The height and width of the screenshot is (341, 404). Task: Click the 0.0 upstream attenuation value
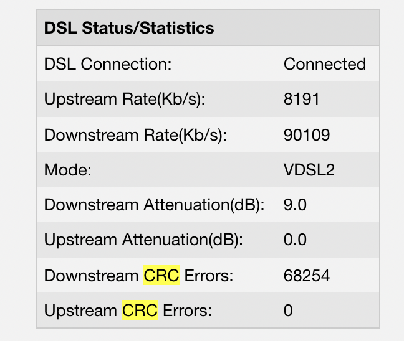coord(295,240)
